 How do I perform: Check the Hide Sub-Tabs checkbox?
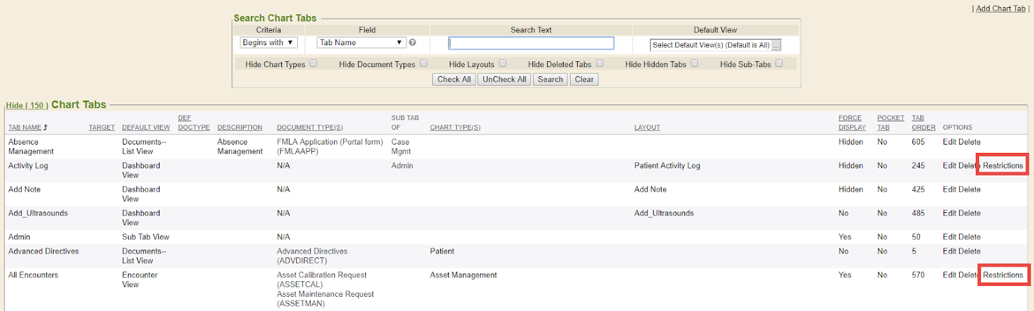pyautogui.click(x=779, y=63)
